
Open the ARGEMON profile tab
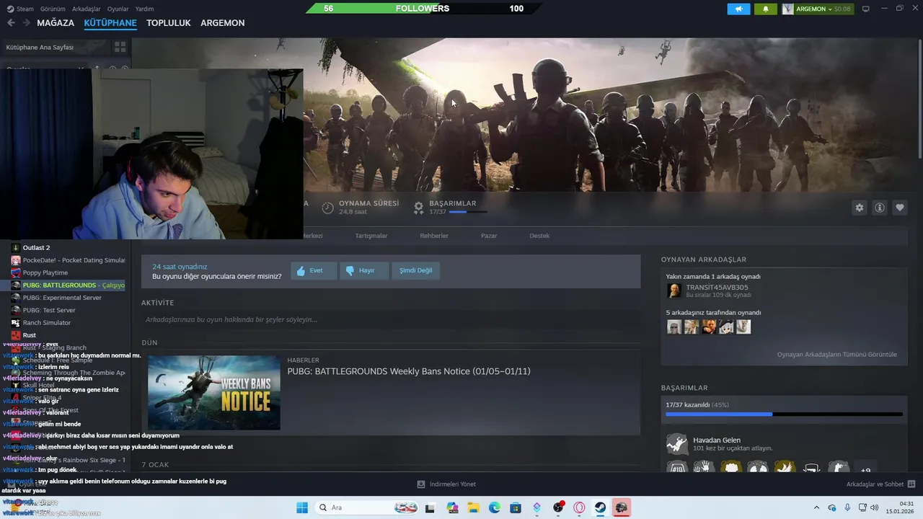click(x=222, y=23)
